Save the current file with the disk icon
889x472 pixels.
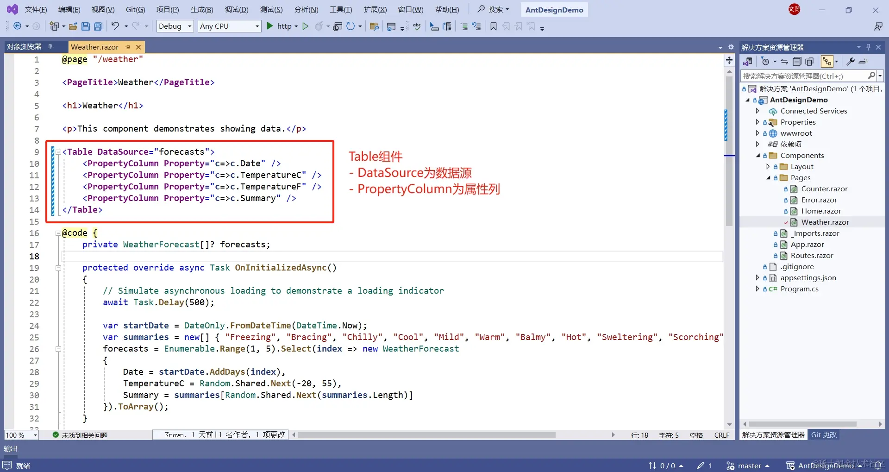tap(86, 26)
